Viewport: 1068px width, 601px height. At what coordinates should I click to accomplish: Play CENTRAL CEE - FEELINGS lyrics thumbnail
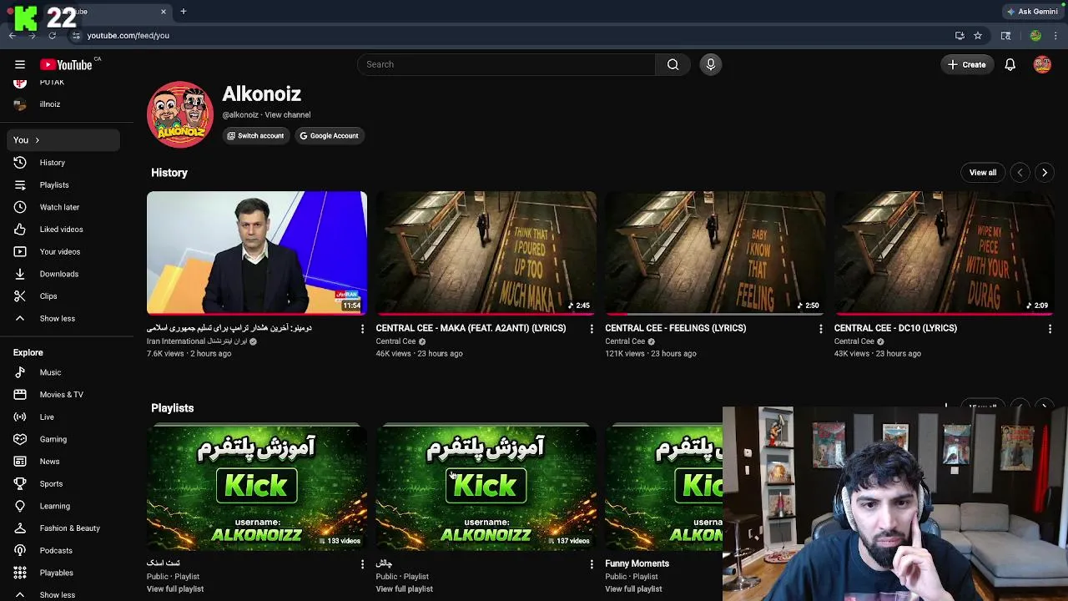point(715,253)
